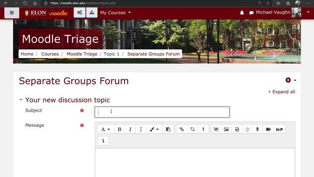314x177 pixels.
Task: Click the Elon Moodle logo
Action: (46, 13)
